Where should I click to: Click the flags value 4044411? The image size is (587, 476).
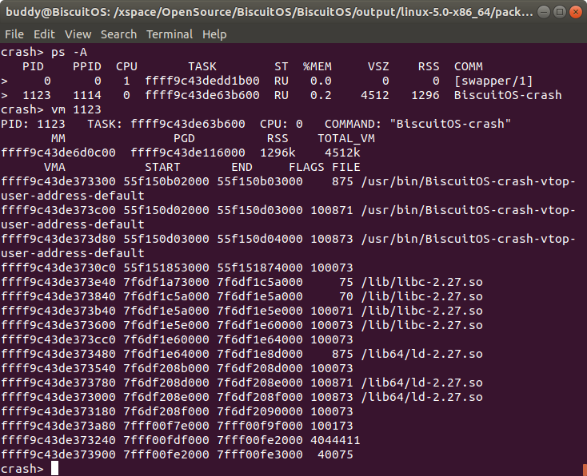pos(335,440)
